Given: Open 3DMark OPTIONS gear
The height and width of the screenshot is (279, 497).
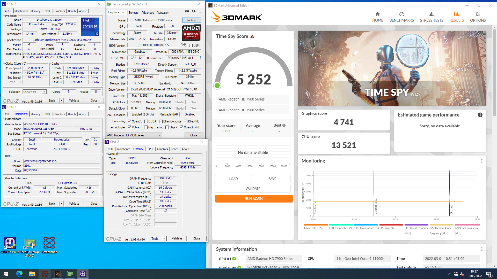Looking at the screenshot, I should [x=478, y=17].
